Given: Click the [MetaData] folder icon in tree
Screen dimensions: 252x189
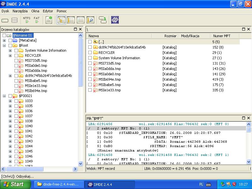Looking at the screenshot, I should 15,40.
